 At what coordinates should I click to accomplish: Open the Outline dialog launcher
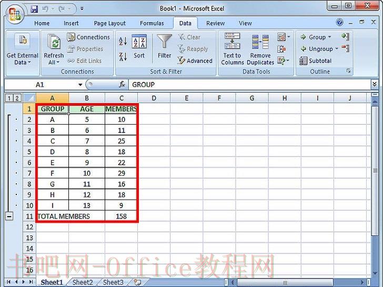[349, 71]
